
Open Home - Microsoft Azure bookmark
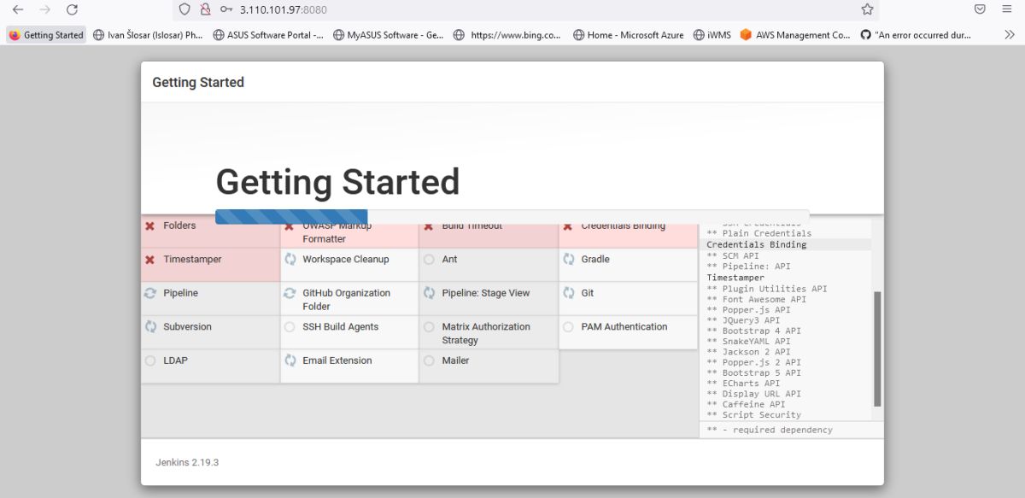pyautogui.click(x=629, y=35)
